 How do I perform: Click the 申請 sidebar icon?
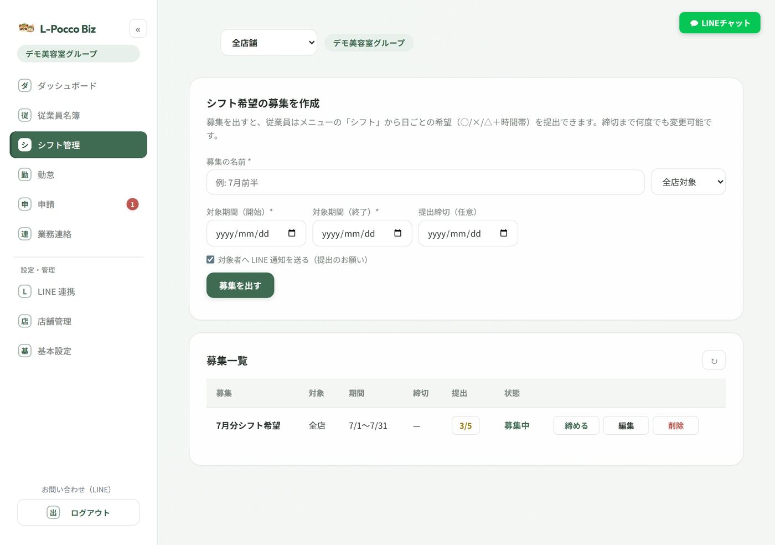tap(24, 204)
